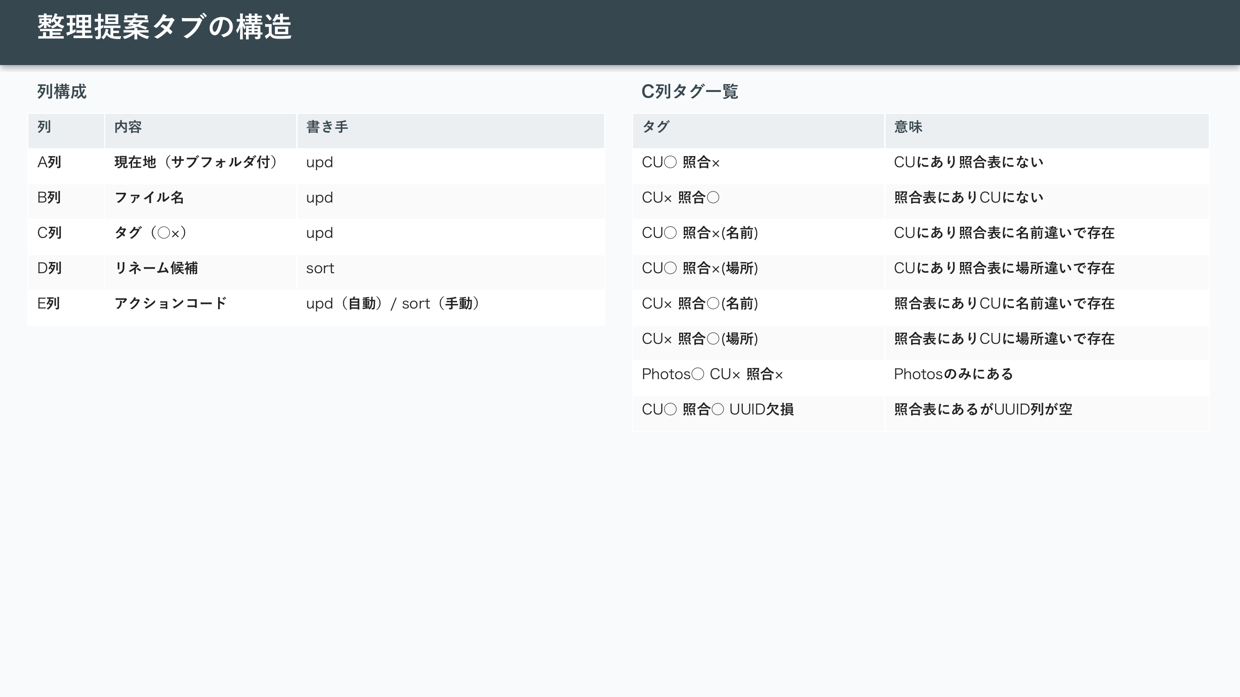Click the 内容 column header
This screenshot has height=697, width=1240.
coord(128,127)
